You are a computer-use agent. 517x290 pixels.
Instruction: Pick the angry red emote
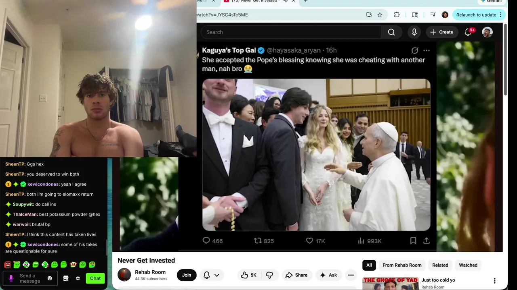[7, 265]
